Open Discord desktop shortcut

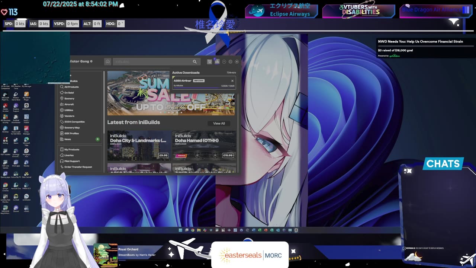click(x=16, y=209)
